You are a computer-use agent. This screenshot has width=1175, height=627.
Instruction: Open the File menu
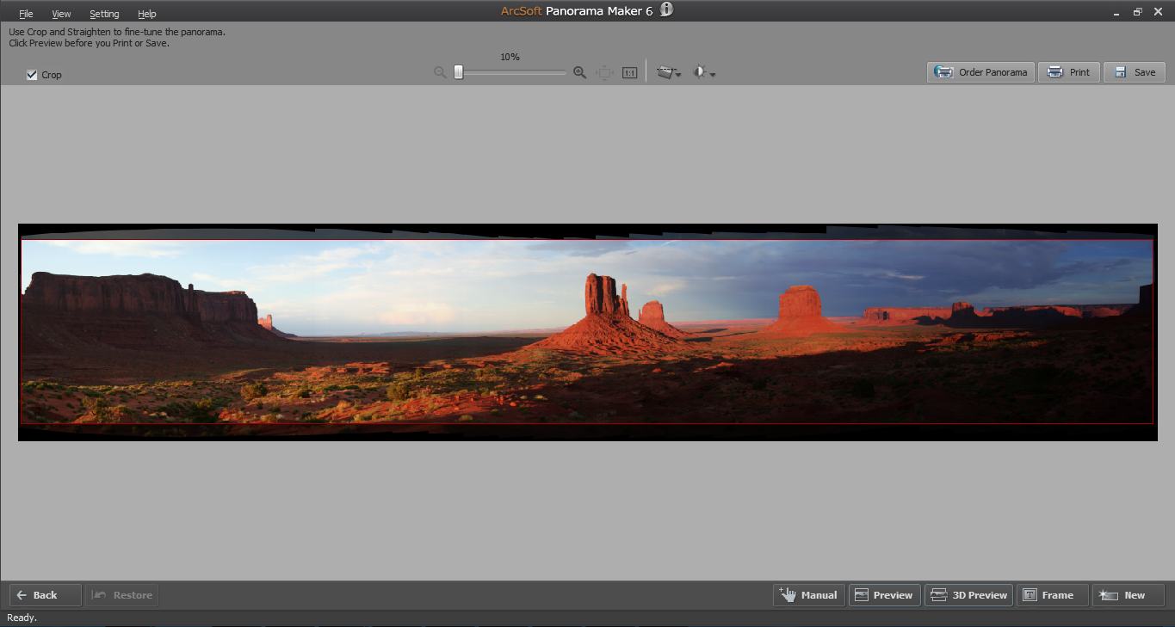[x=26, y=14]
